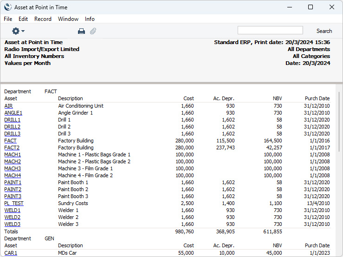Click CAR1 cost value 55,000
This screenshot has height=257, width=343.
coord(186,253)
